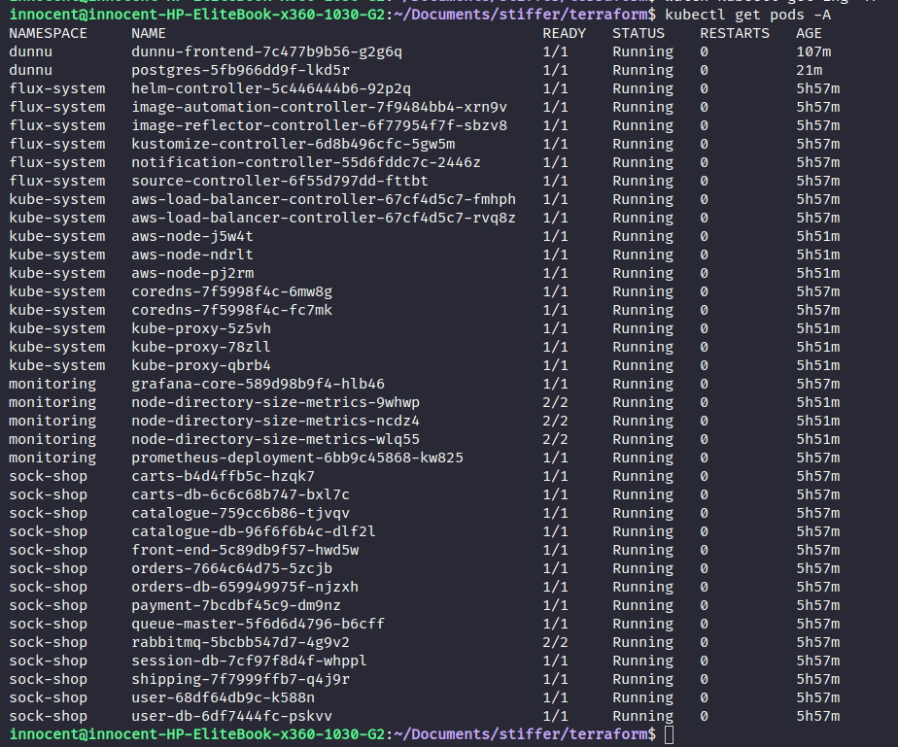Click front-end-5c89db9f57-hwd5w pod name

coord(245,550)
